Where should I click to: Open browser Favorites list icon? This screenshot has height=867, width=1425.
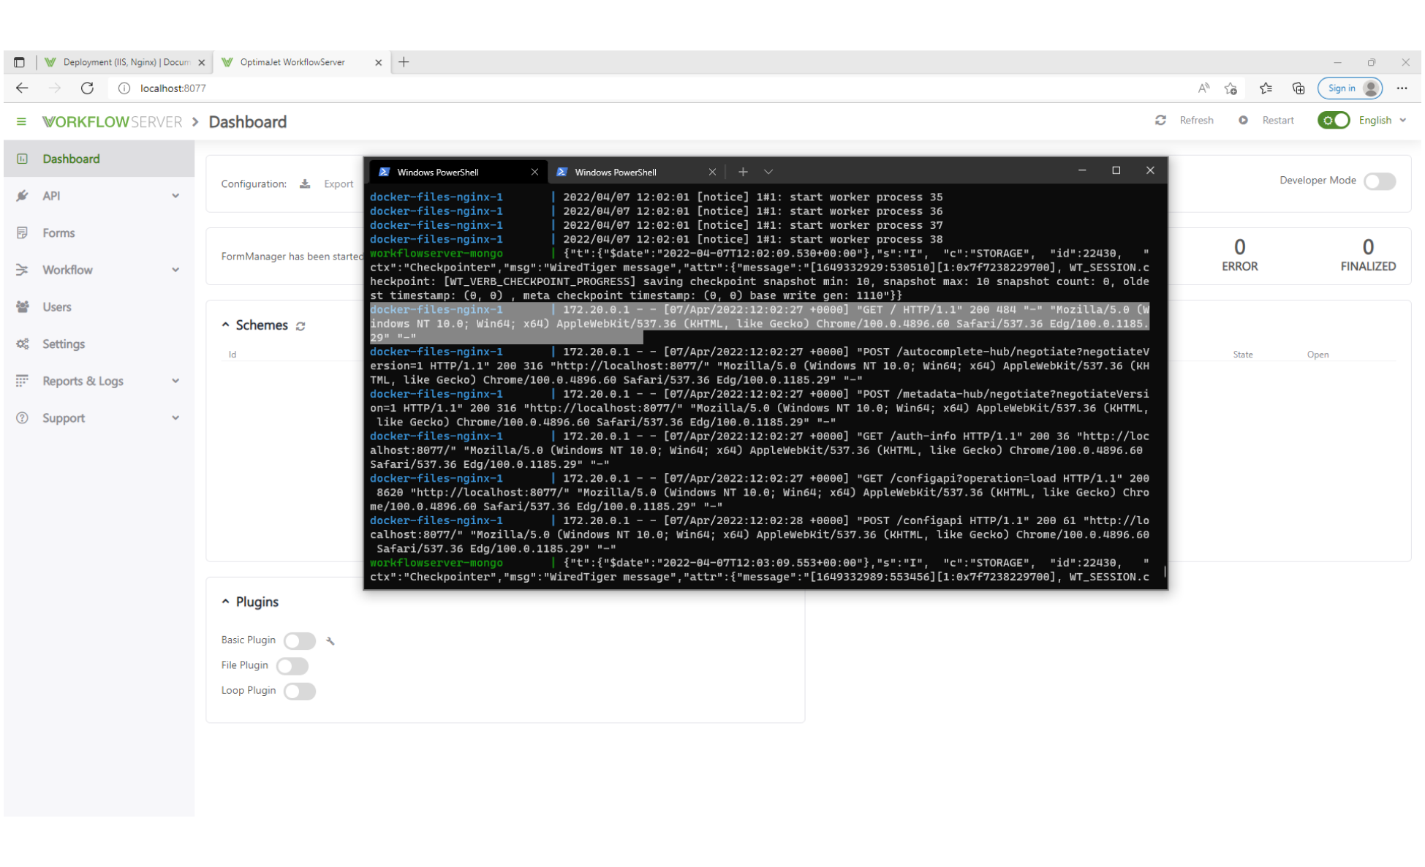pos(1266,88)
